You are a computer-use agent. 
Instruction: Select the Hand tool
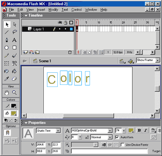pos(6,92)
